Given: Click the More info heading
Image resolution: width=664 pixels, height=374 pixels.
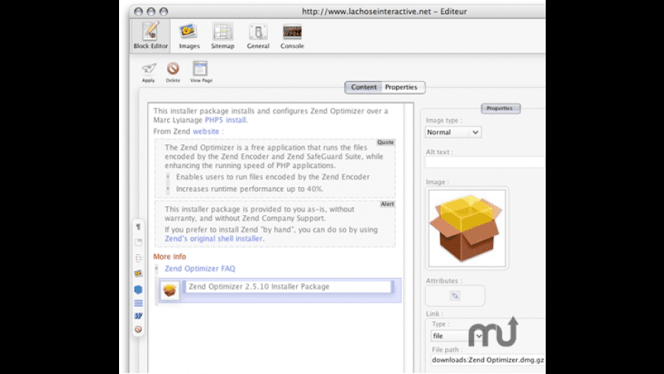Looking at the screenshot, I should (169, 256).
